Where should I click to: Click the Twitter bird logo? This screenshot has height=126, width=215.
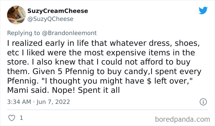pos(203,10)
